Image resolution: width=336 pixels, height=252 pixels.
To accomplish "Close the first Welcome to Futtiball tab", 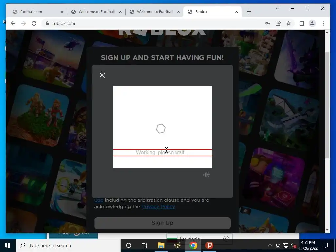I will click(120, 12).
